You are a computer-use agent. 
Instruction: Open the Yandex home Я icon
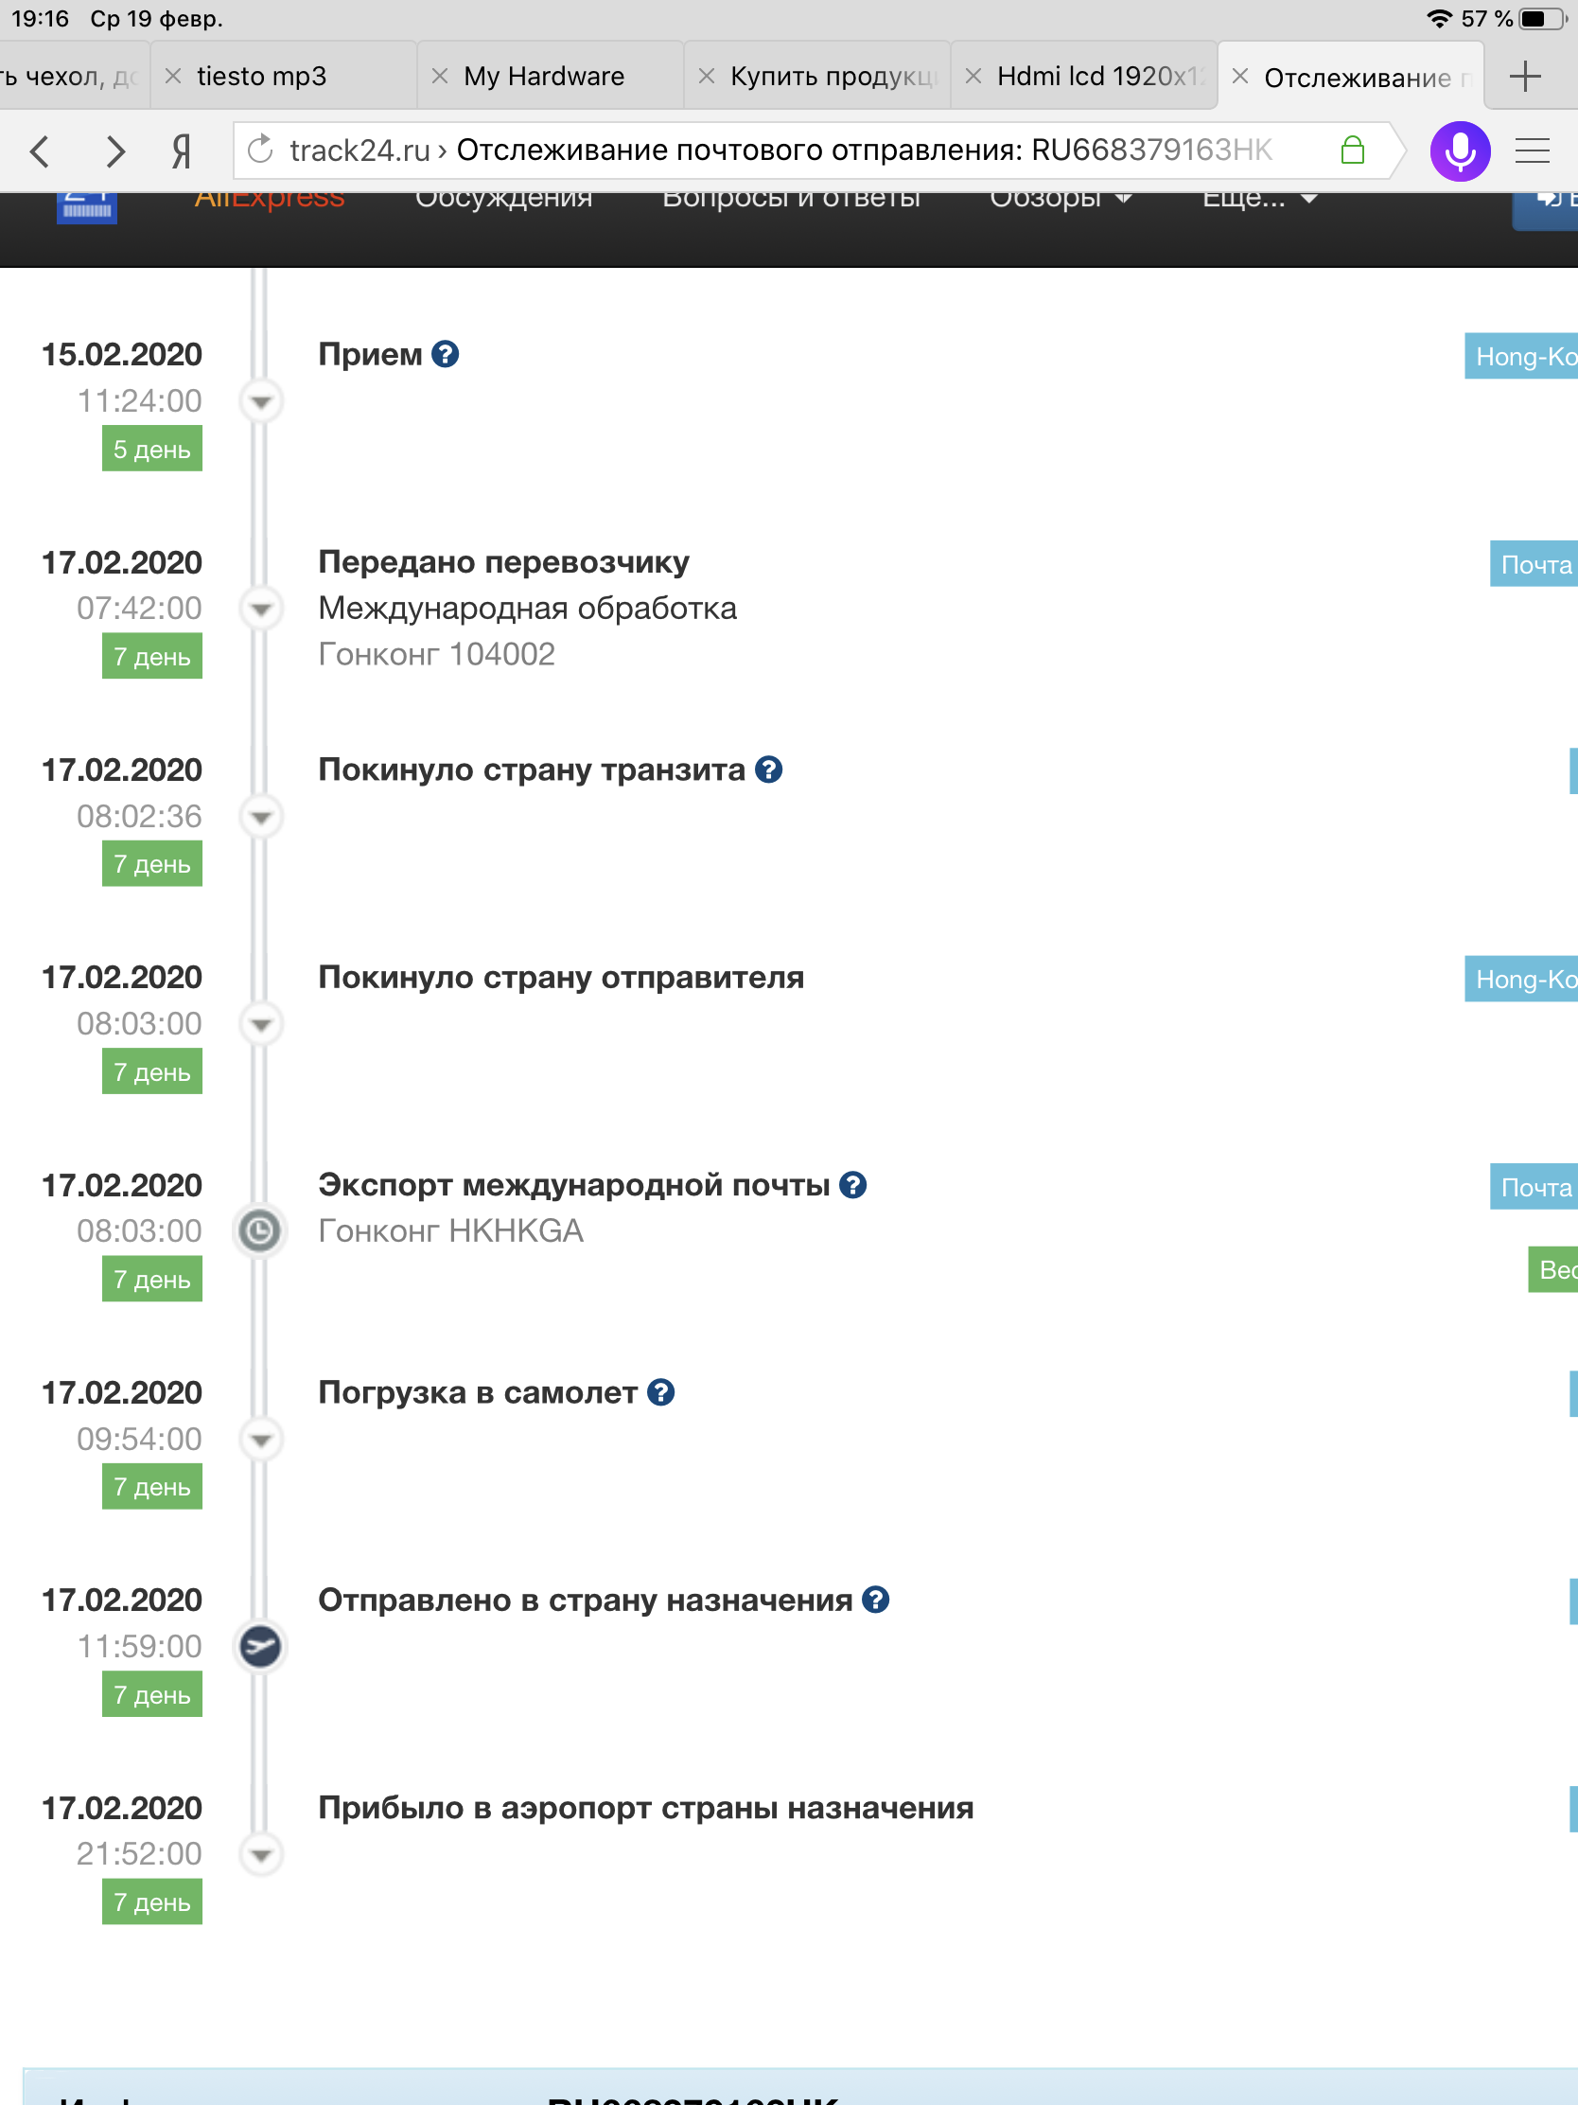tap(181, 150)
